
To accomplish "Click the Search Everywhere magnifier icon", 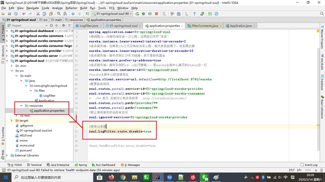I will click(x=321, y=13).
